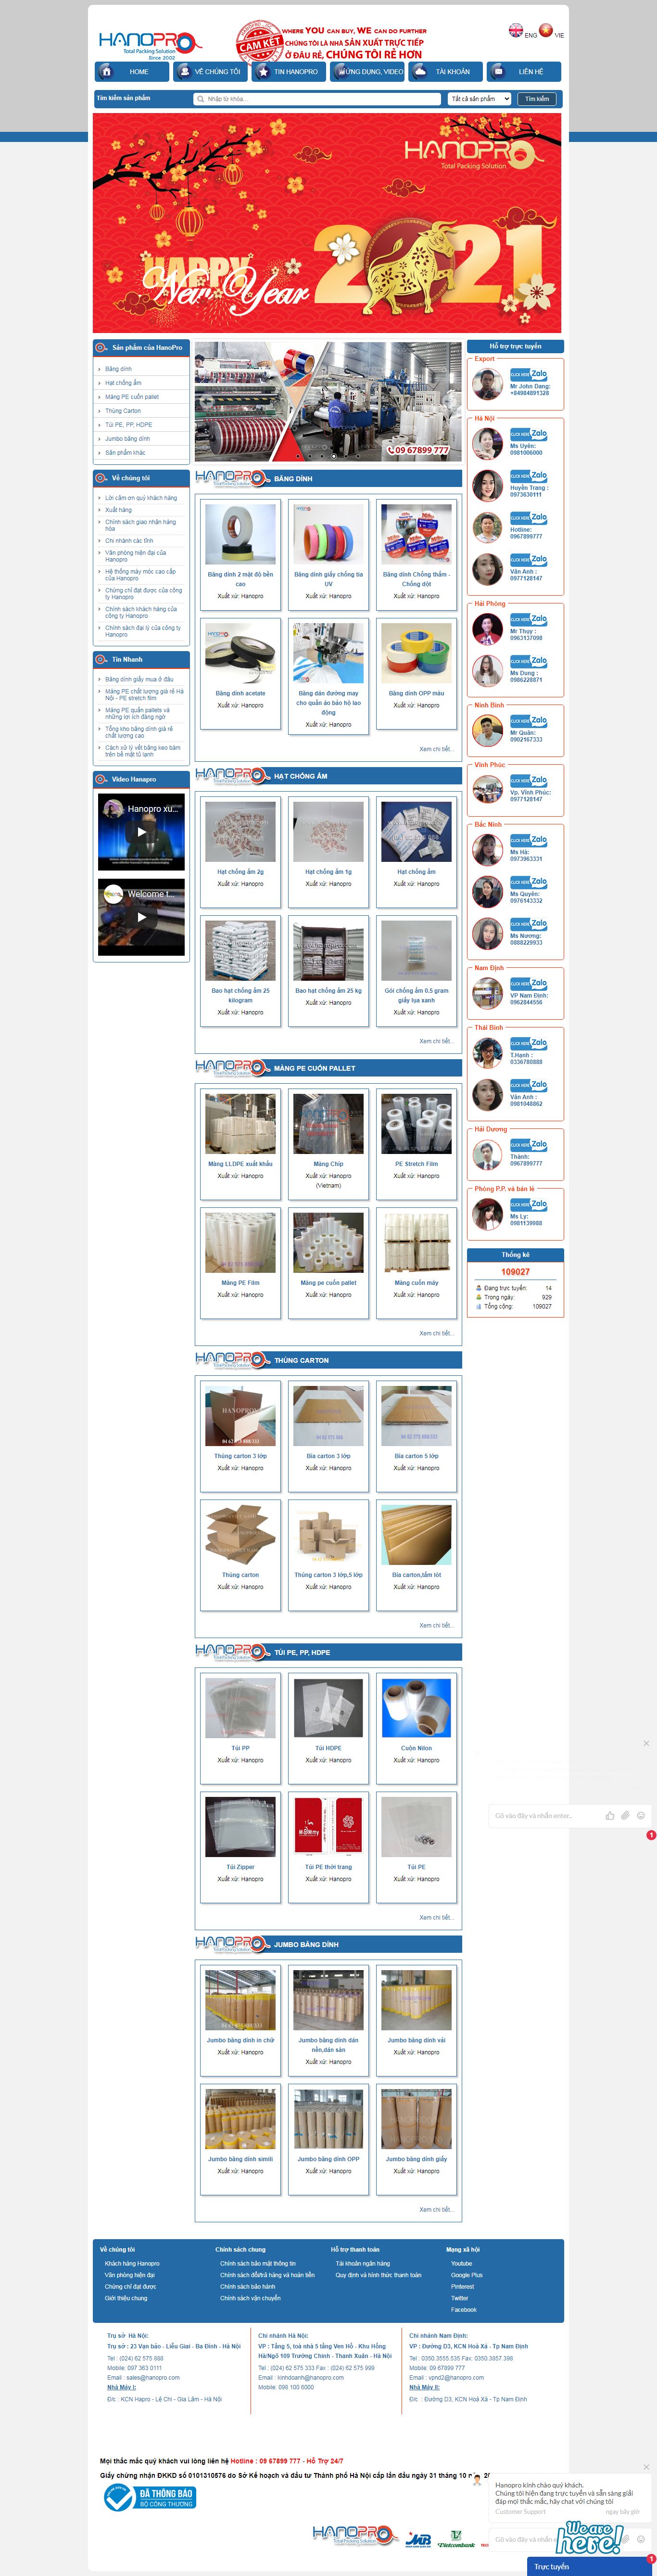Screen dimensions: 657x2576
Task: Open the TIN HANOPRO menu item
Action: (x=287, y=72)
